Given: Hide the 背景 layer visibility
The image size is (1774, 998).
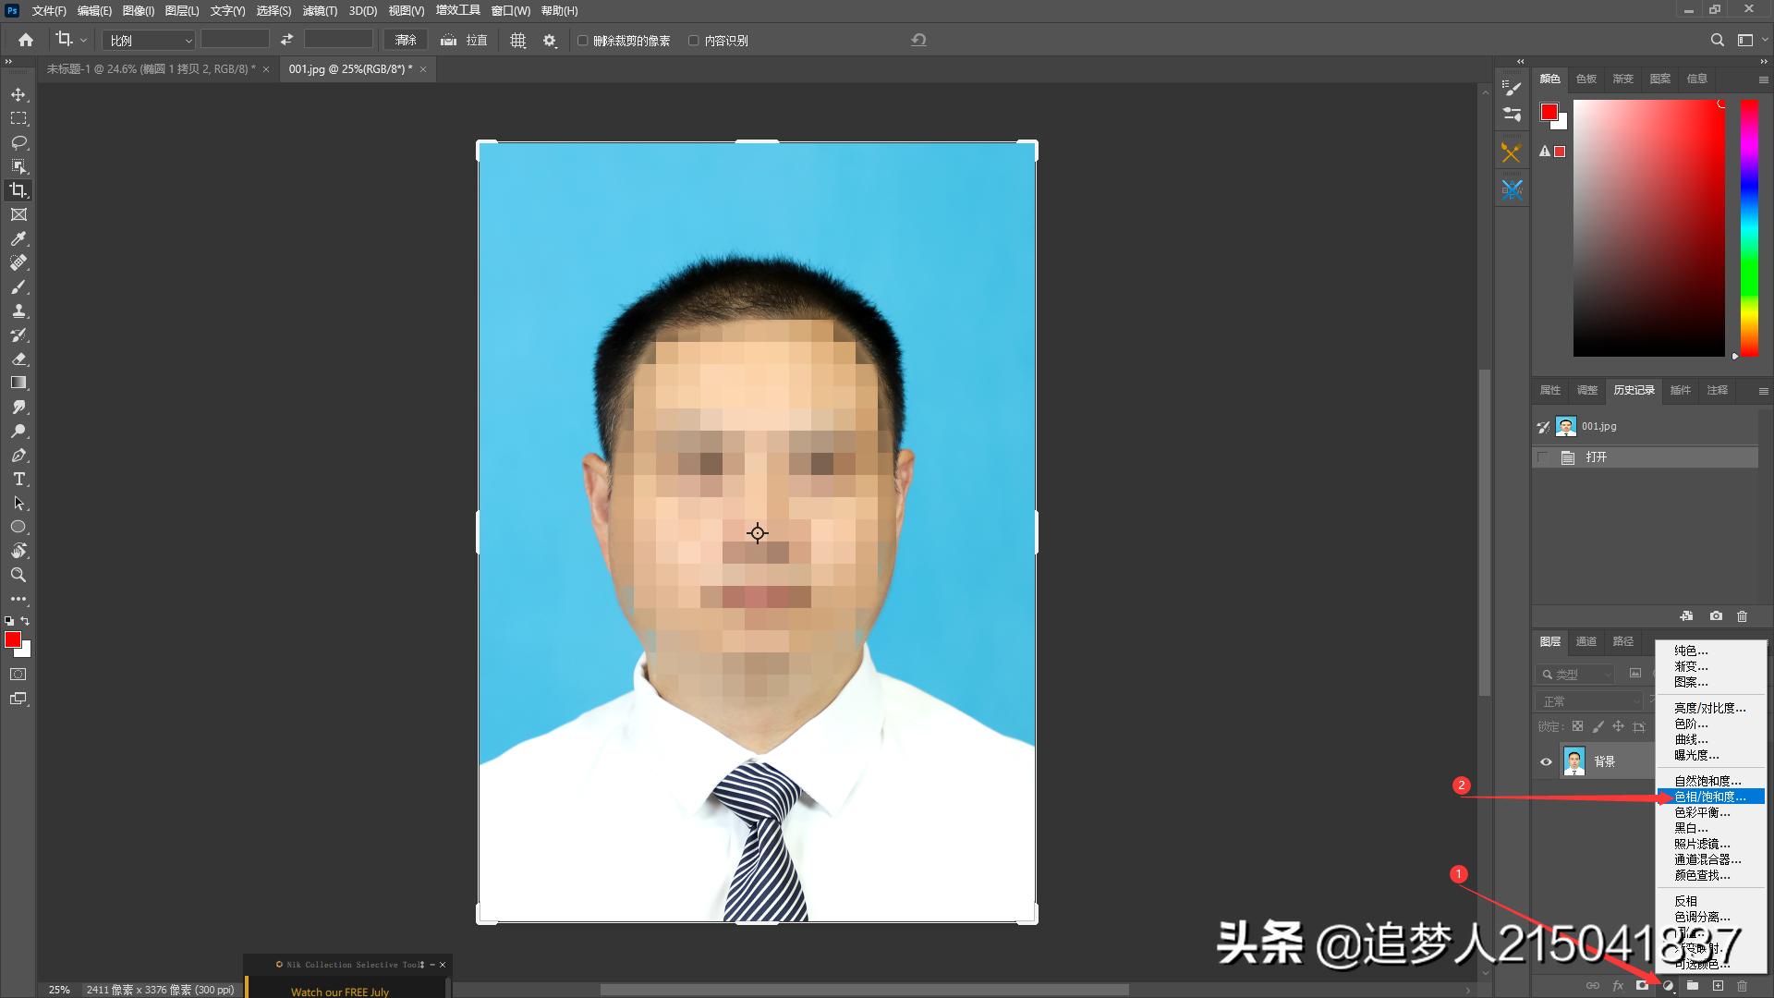Looking at the screenshot, I should coord(1547,761).
